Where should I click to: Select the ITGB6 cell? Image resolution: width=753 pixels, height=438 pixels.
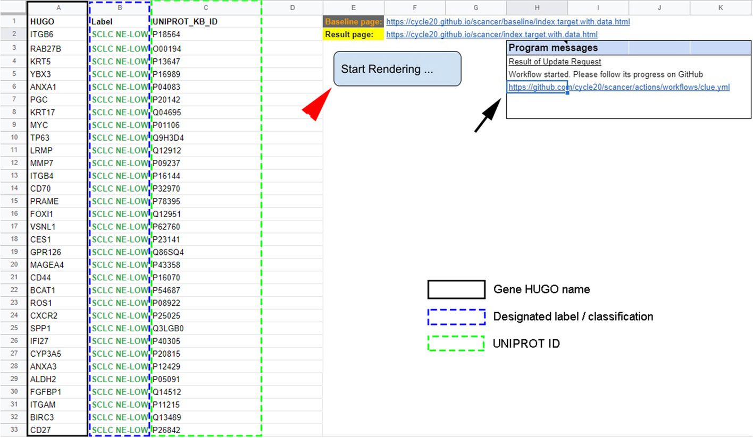[x=57, y=35]
